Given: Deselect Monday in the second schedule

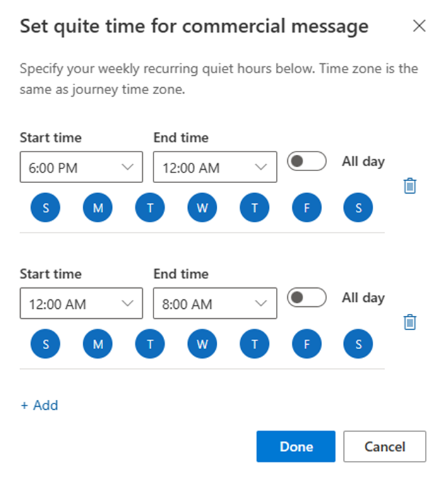Looking at the screenshot, I should point(98,344).
